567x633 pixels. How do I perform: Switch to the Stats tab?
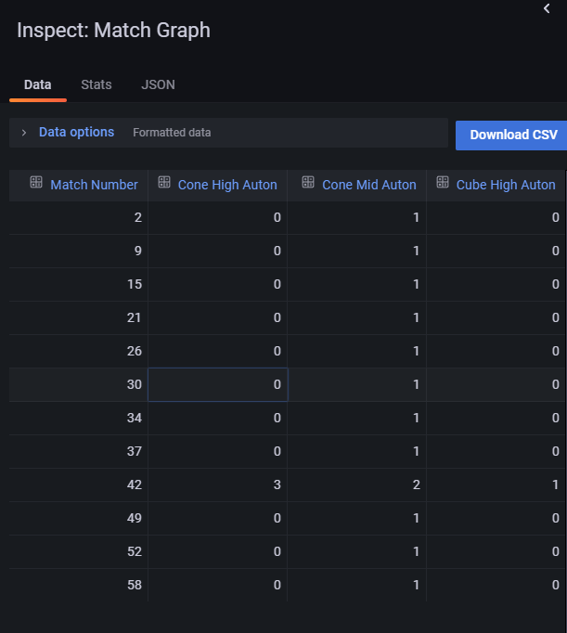97,84
